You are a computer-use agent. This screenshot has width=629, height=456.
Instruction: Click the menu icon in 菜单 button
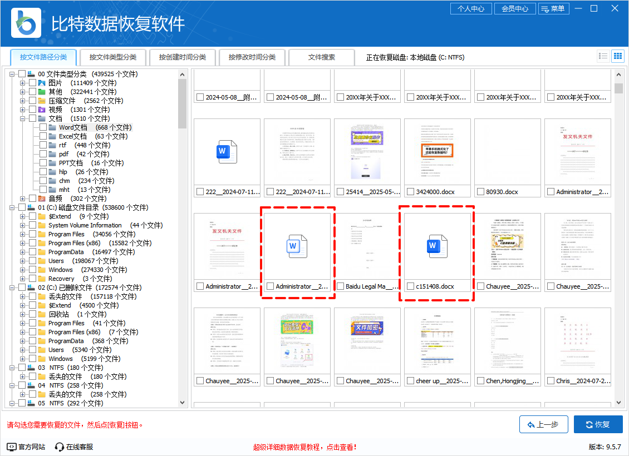[545, 9]
